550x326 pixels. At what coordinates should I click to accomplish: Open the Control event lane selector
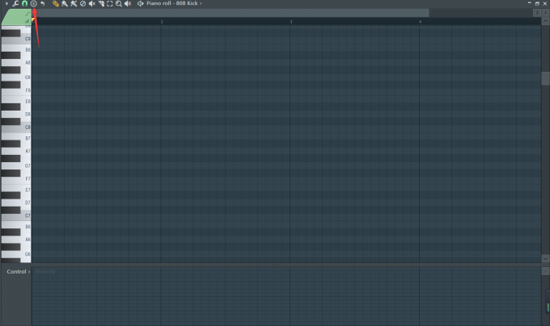[19, 271]
